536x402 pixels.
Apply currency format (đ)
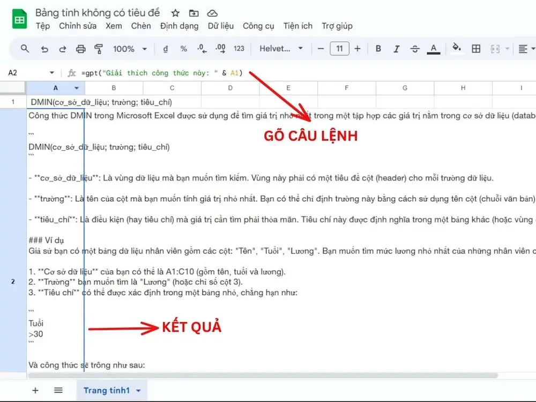[x=166, y=49]
